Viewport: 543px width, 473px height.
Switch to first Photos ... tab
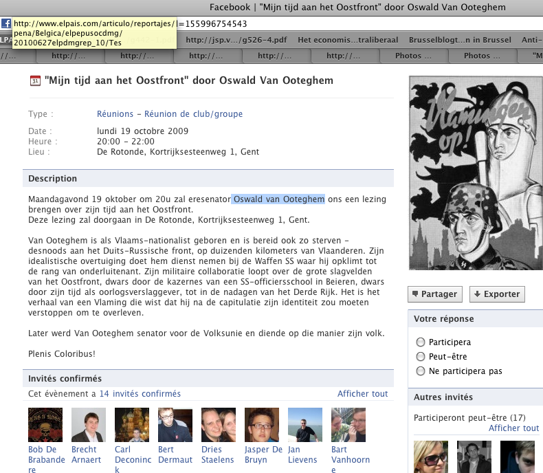pyautogui.click(x=413, y=56)
